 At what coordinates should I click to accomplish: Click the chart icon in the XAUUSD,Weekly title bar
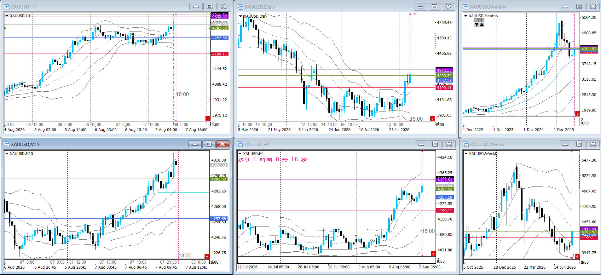coord(466,144)
